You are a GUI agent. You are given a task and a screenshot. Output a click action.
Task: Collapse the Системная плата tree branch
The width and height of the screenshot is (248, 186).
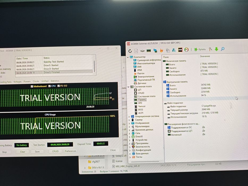click(128, 87)
